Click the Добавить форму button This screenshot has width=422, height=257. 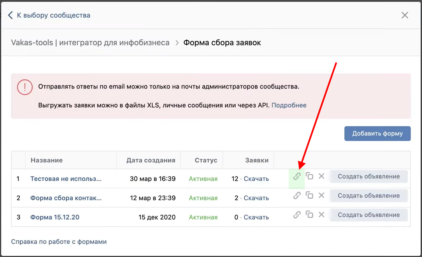pos(377,134)
